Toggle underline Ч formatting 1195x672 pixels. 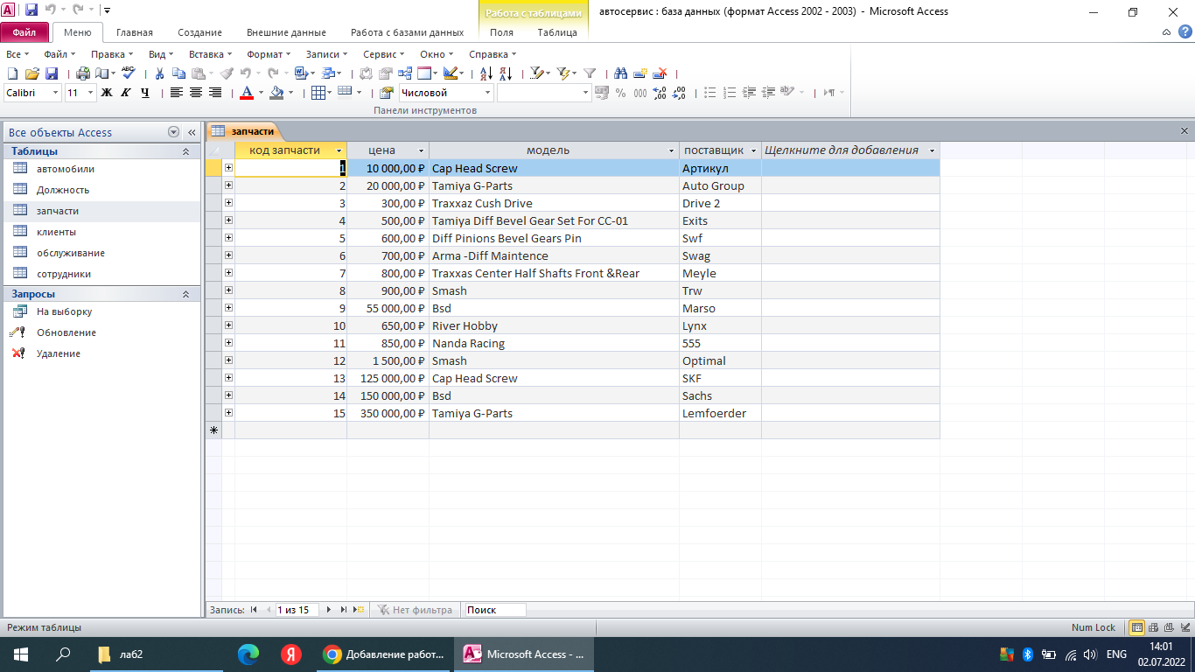pyautogui.click(x=145, y=93)
